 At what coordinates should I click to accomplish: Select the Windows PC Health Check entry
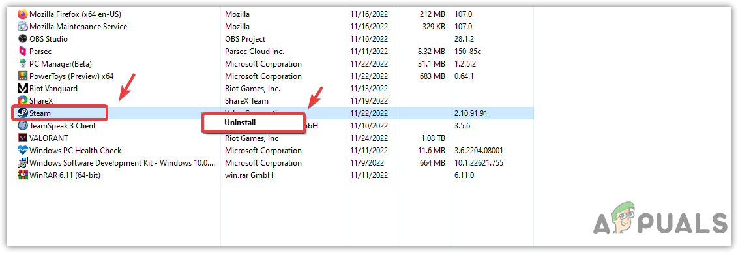76,151
